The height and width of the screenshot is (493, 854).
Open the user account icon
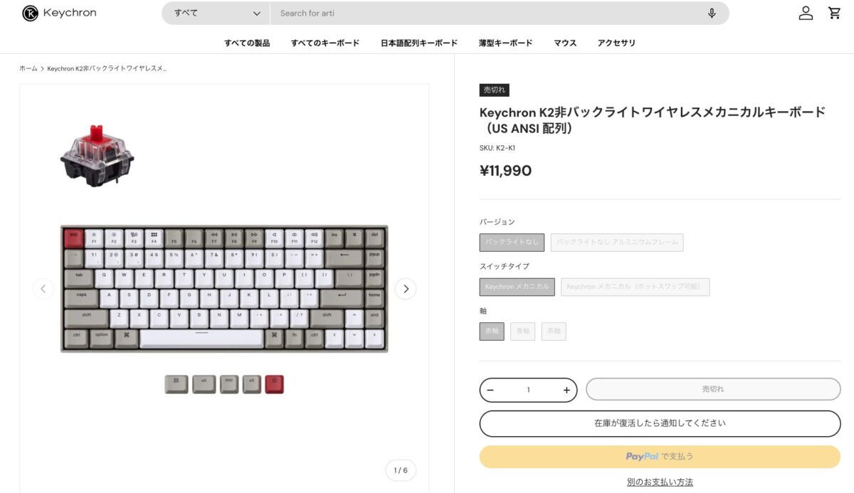point(806,13)
